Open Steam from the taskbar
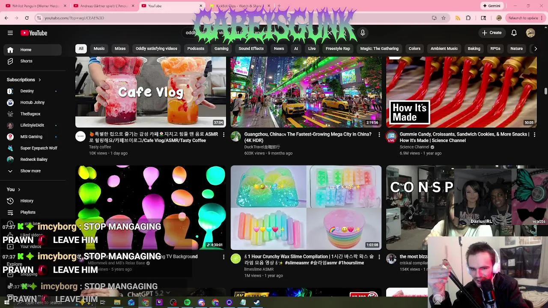The width and height of the screenshot is (548, 308). [x=257, y=302]
